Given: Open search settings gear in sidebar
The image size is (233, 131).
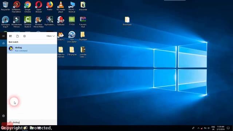Looking at the screenshot, I should tap(3, 116).
